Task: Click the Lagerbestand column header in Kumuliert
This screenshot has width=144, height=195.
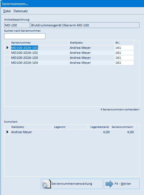Action: point(99,127)
